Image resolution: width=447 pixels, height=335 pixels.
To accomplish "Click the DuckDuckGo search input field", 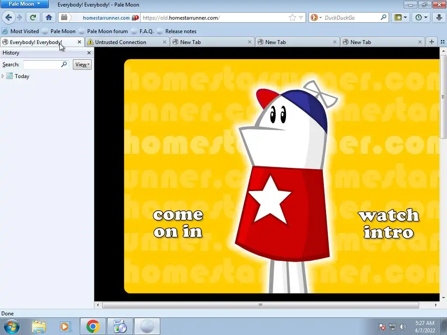I will coord(351,17).
